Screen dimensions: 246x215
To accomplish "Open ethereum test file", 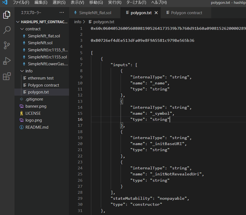I will pyautogui.click(x=41, y=78).
